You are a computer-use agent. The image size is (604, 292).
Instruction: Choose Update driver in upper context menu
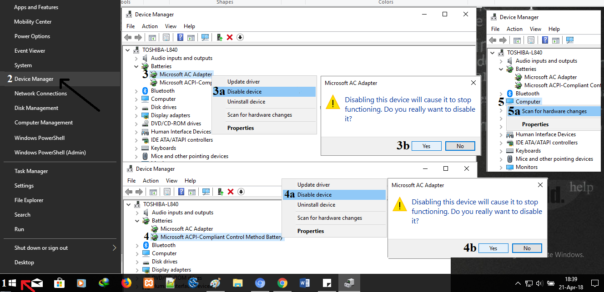(264, 82)
